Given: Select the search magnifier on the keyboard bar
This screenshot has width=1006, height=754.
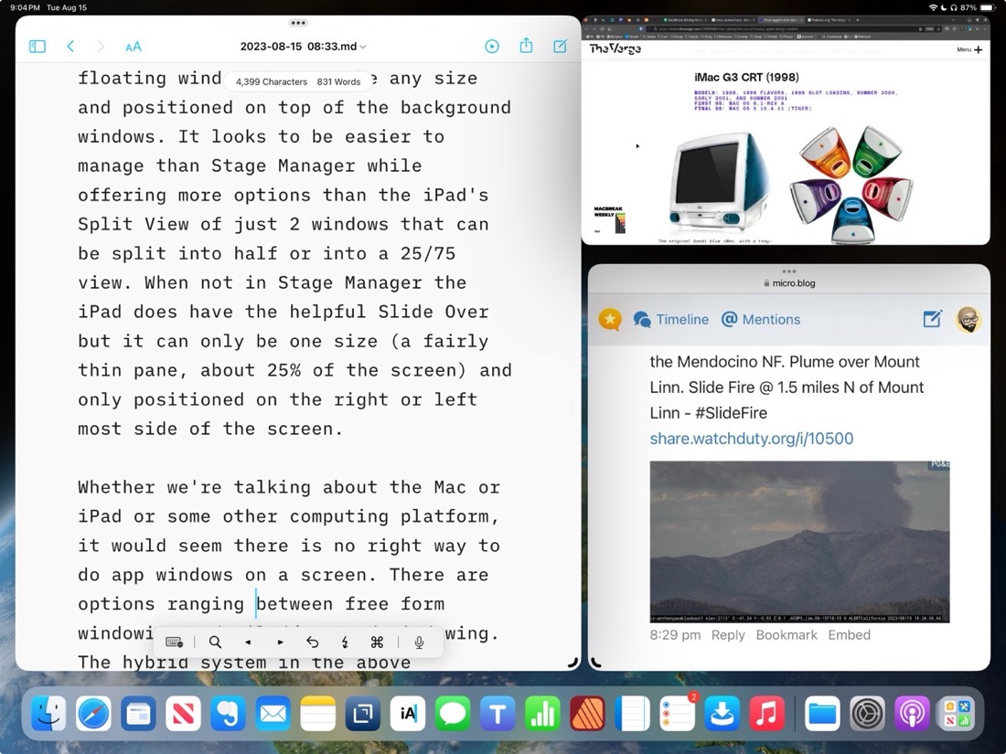Looking at the screenshot, I should 215,642.
